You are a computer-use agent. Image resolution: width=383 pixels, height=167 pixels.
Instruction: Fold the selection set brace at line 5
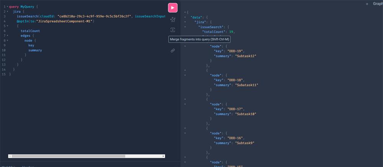(7, 26)
